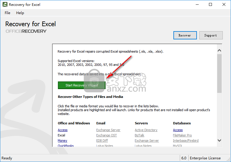Open the File menu

(x=7, y=13)
